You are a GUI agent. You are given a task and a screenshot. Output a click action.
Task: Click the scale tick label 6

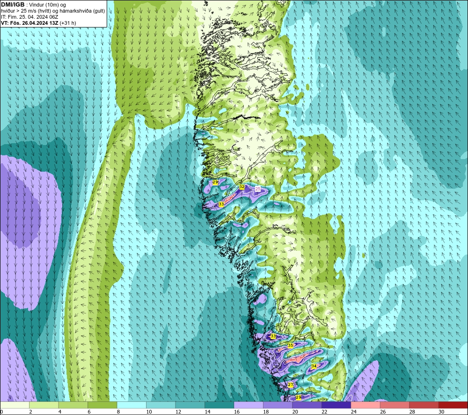click(x=89, y=412)
